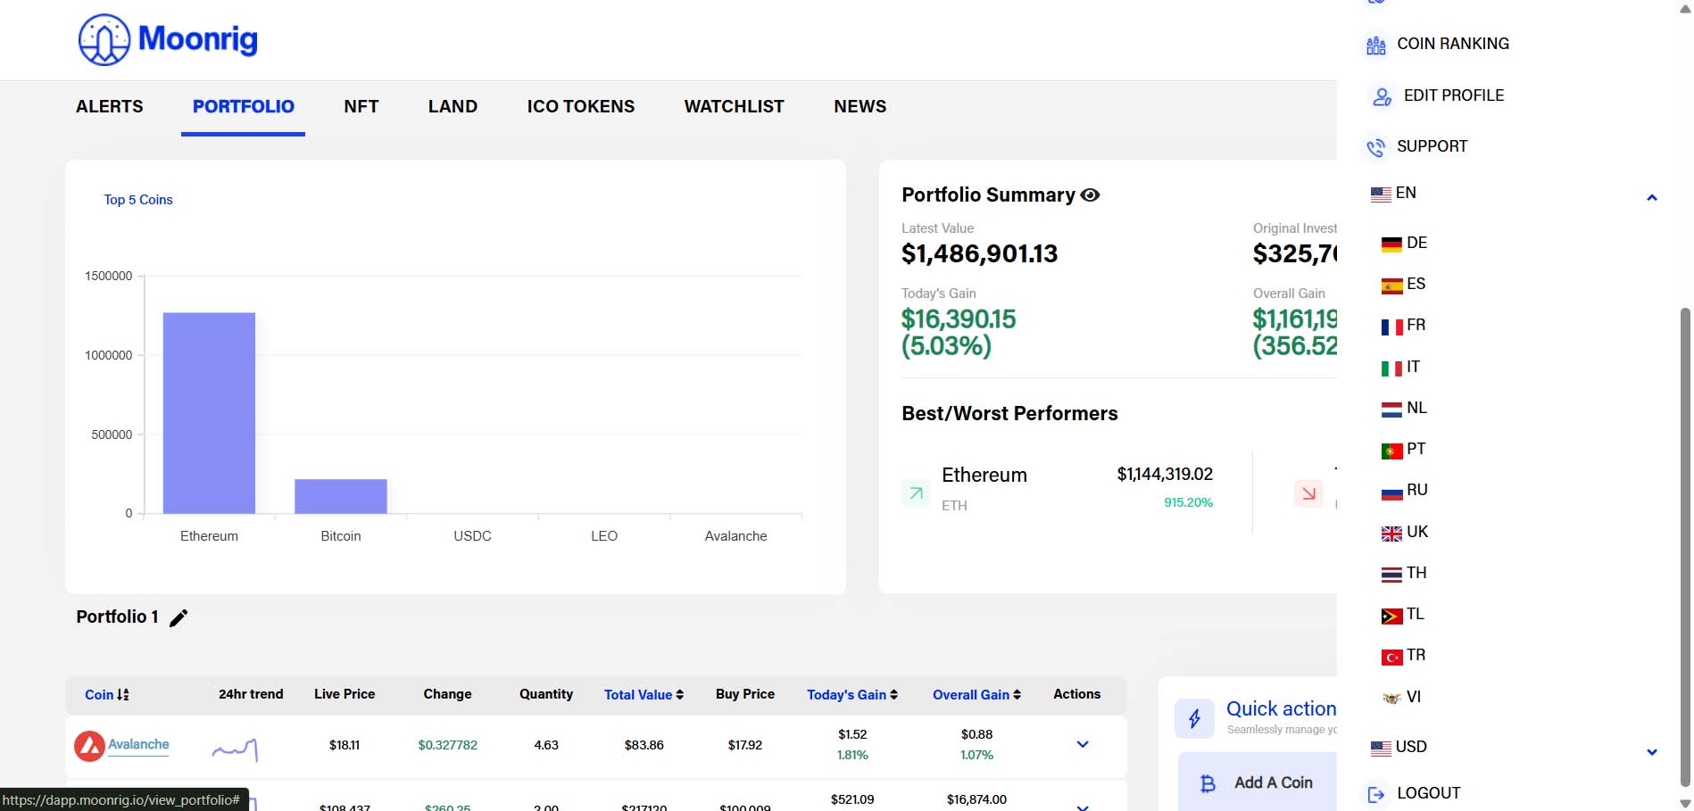Click the Avalanche Change $0.327782
The width and height of the screenshot is (1694, 811).
tap(447, 745)
